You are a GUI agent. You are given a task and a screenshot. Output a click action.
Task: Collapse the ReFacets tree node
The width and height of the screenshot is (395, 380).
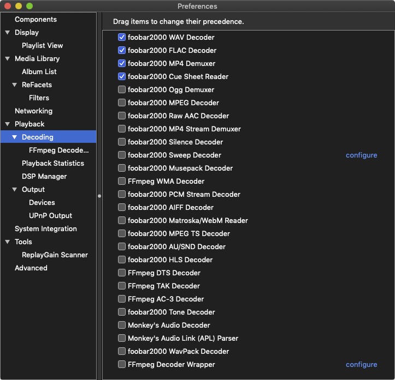[15, 85]
